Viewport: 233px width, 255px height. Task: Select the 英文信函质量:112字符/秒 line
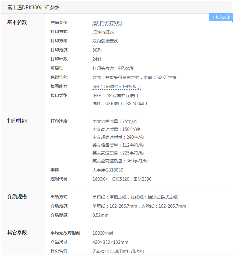pyautogui.click(x=118, y=145)
